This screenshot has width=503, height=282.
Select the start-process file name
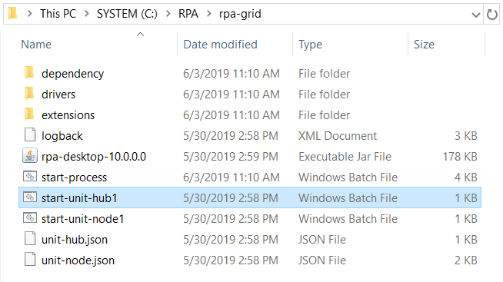[74, 177]
